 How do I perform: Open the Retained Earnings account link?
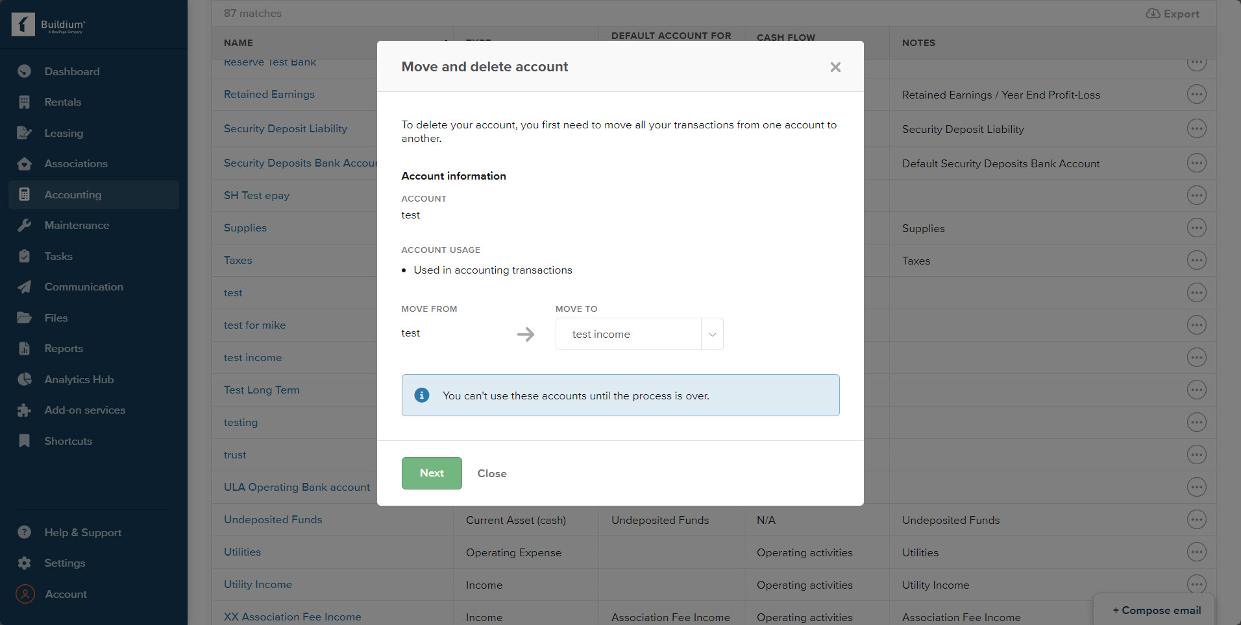pos(269,94)
